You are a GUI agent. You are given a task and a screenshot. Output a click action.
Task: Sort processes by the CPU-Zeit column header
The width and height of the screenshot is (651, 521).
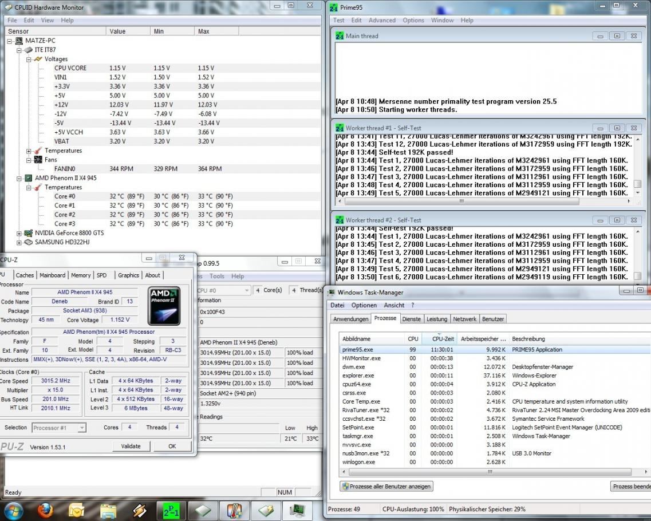tap(439, 339)
